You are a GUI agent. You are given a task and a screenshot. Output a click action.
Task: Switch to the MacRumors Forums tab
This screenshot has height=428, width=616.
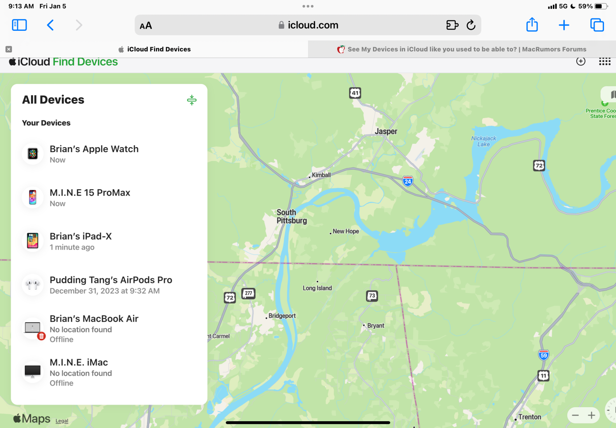[x=462, y=49]
